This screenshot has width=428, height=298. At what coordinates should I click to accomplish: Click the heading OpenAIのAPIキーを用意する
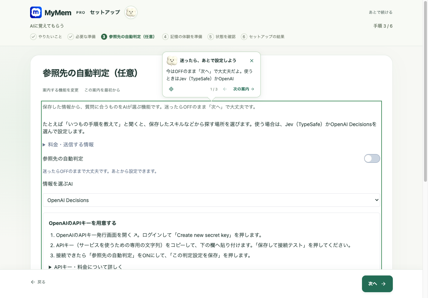tap(82, 223)
